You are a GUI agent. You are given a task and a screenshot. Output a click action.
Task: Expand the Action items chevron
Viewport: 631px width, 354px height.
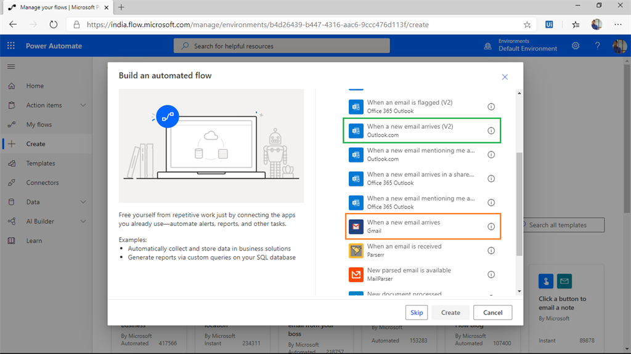83,105
